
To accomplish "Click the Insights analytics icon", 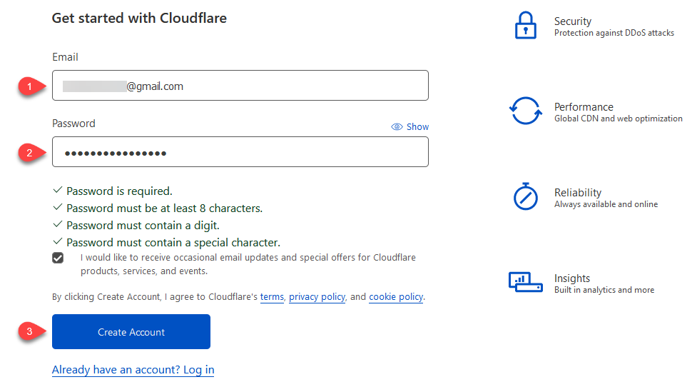I will 525,282.
